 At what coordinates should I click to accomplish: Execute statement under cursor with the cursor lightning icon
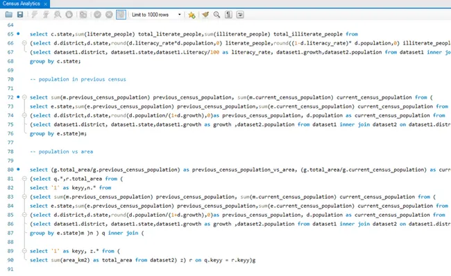(x=46, y=15)
